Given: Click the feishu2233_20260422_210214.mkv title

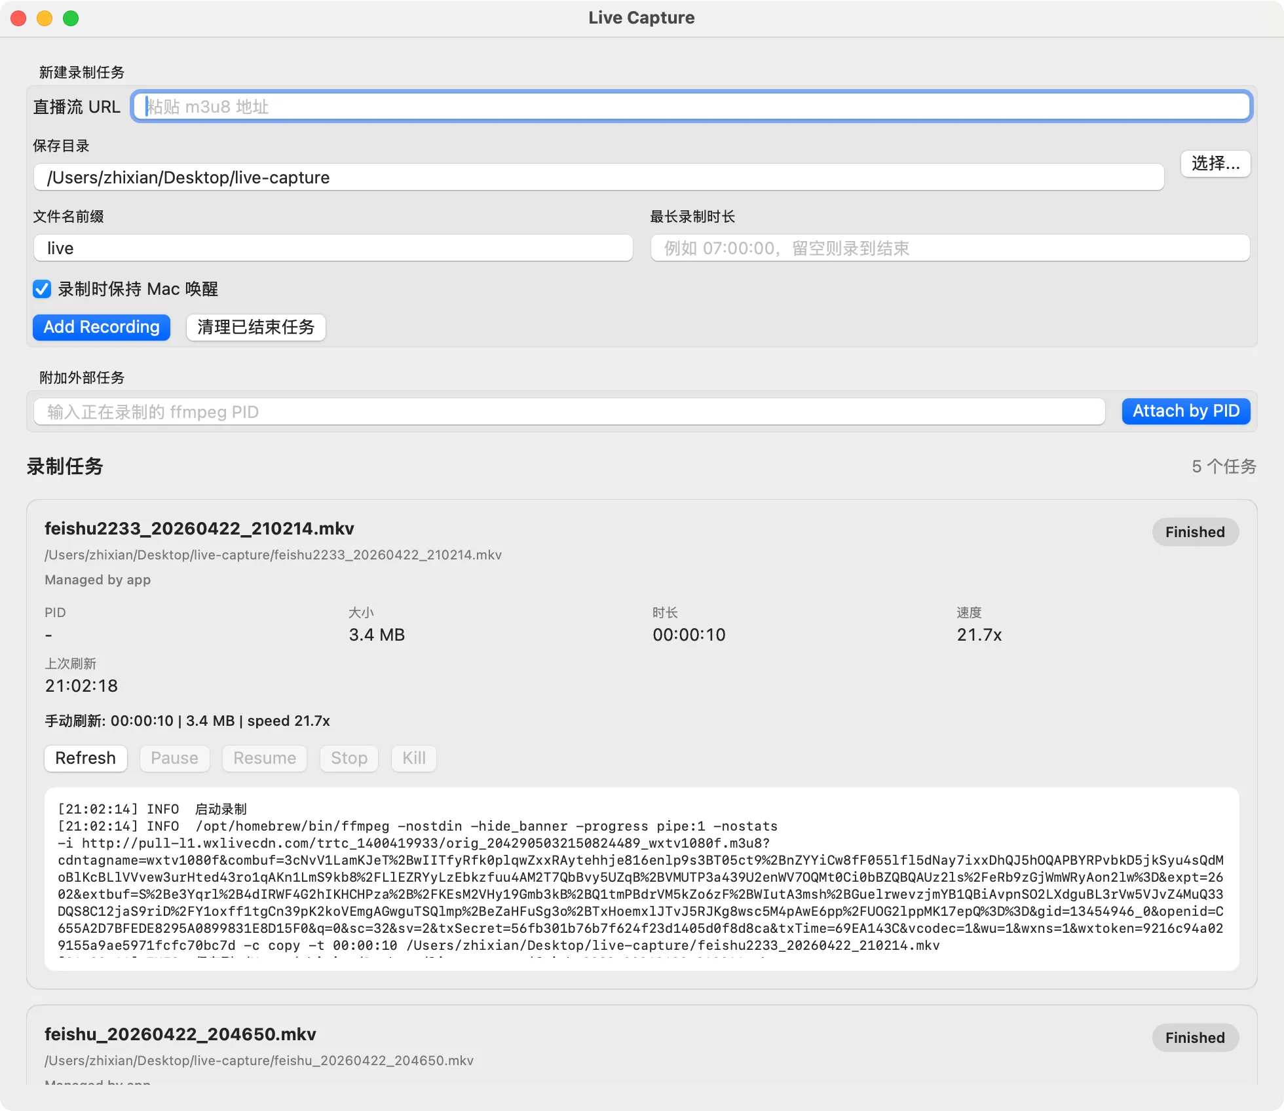Looking at the screenshot, I should coord(199,528).
